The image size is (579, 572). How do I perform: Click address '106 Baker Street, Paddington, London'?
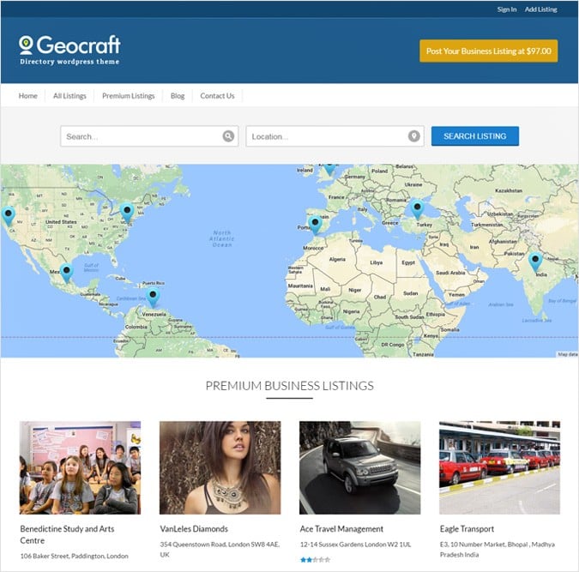75,556
